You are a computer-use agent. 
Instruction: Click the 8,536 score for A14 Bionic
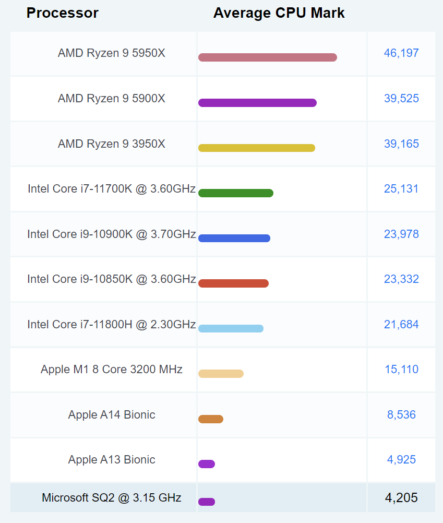[x=401, y=415]
